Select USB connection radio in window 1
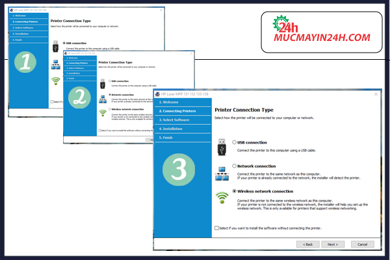Screen dimensions: 390x260 (64, 43)
